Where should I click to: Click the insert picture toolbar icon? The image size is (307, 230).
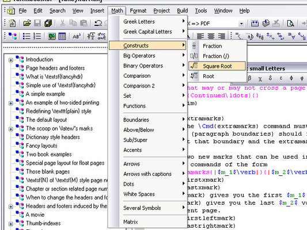click(52, 36)
